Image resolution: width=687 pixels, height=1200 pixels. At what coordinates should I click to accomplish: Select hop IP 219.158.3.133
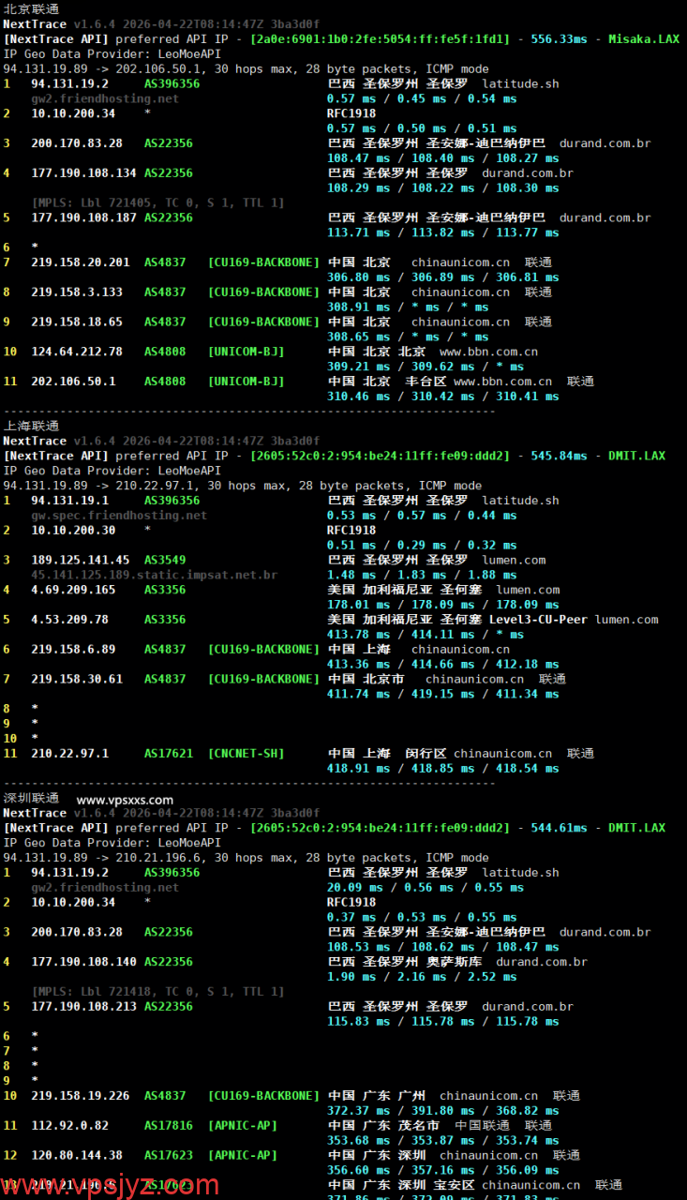[x=77, y=292]
